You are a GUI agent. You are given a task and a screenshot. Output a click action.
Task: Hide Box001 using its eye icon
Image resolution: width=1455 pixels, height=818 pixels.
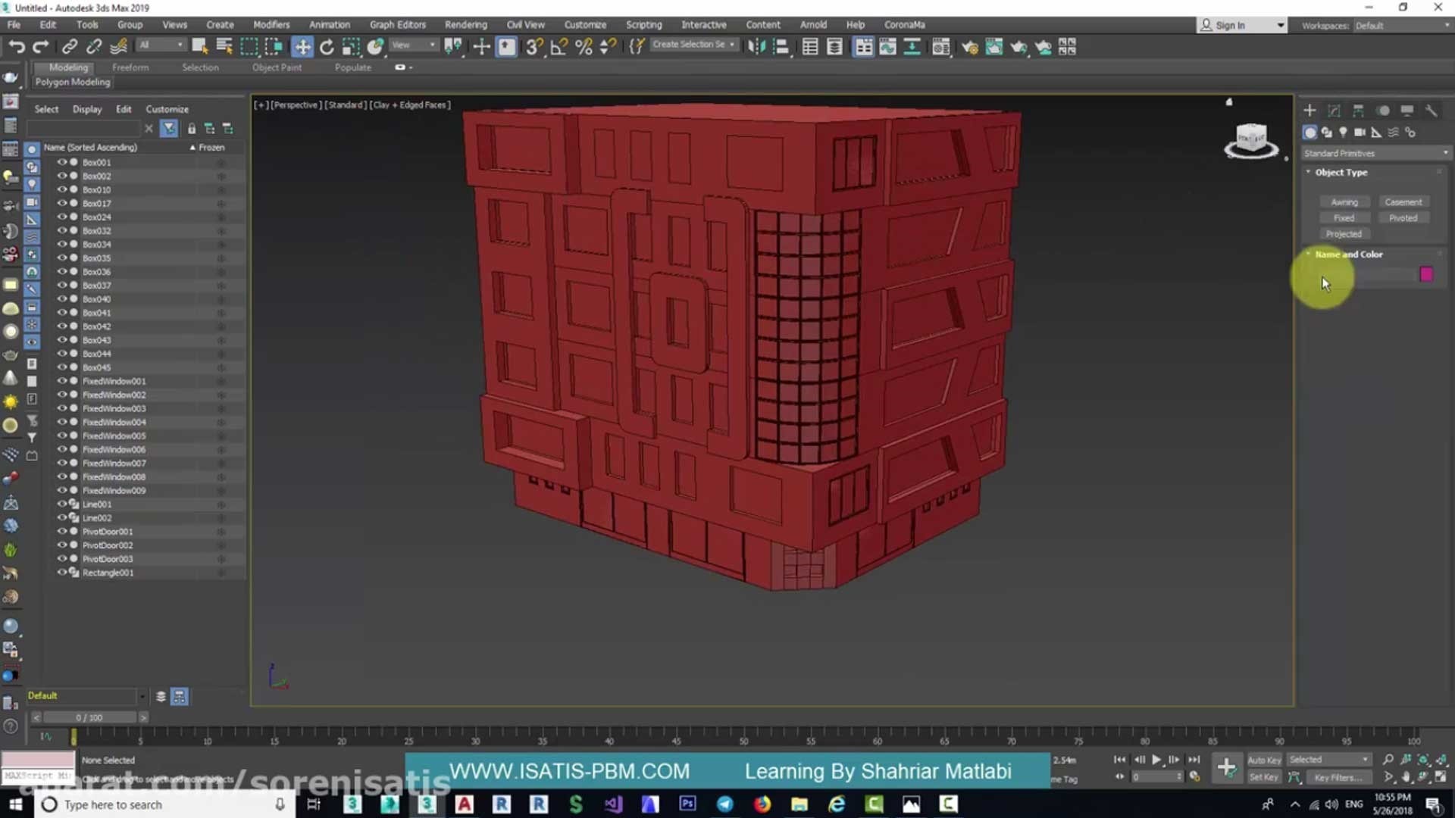click(62, 162)
